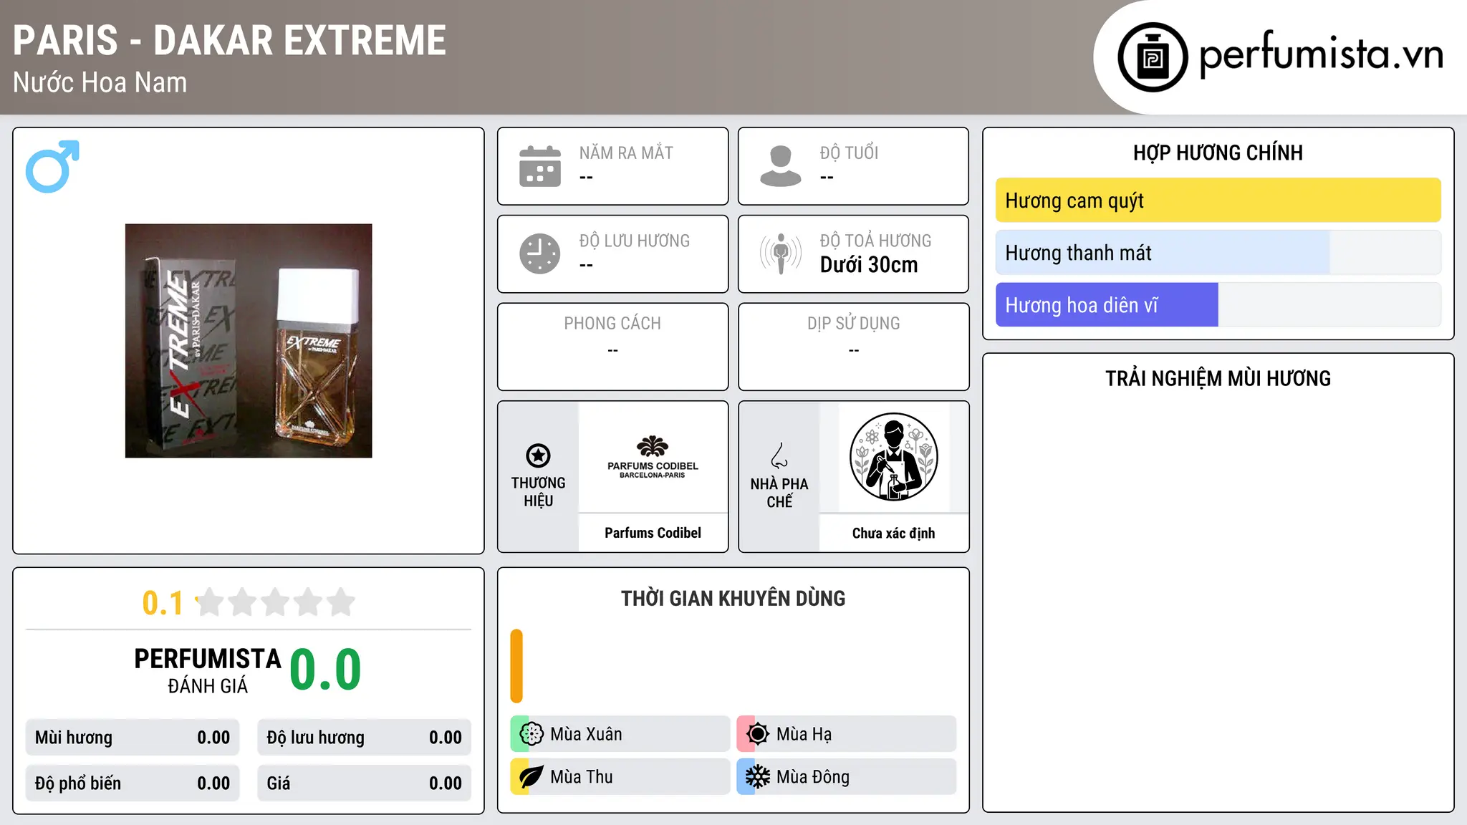Click the ĐỘ TUỔI label
1467x825 pixels.
click(x=849, y=153)
